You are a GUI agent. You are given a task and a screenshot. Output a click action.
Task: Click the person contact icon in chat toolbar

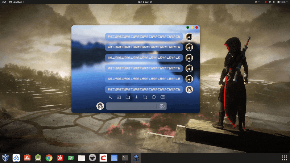point(110,97)
